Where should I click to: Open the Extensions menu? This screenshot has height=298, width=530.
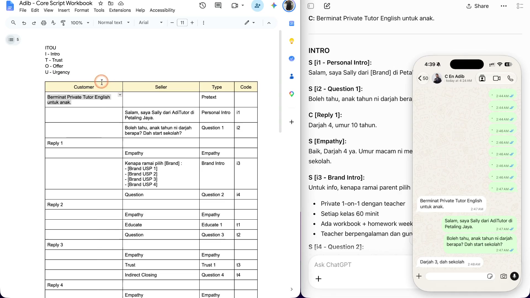click(120, 10)
